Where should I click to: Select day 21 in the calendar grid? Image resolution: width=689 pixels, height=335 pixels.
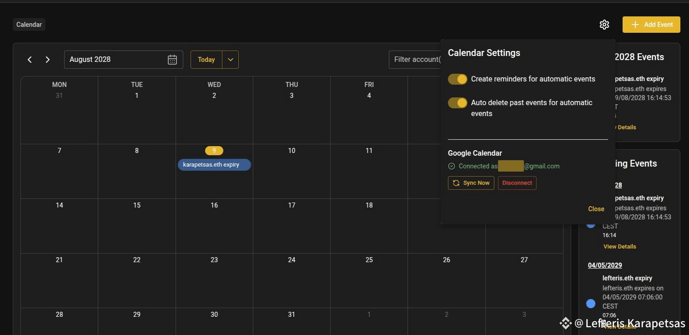(59, 260)
